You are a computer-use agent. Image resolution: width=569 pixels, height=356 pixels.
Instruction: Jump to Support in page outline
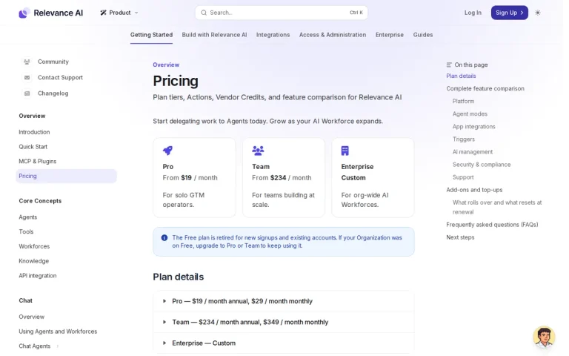pos(463,177)
